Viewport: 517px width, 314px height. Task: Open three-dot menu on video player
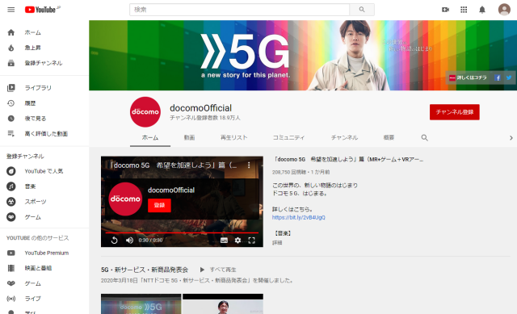point(249,165)
